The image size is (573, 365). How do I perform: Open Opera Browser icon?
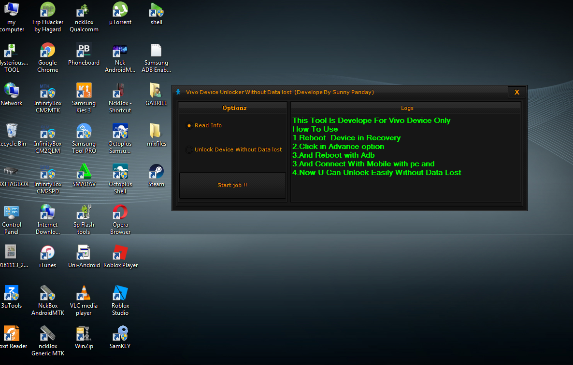click(x=120, y=219)
